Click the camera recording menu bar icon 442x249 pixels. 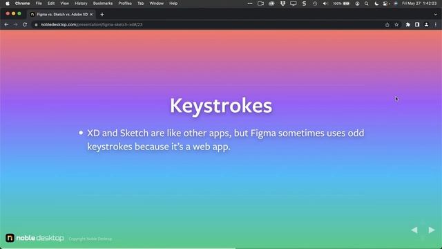tap(260, 3)
